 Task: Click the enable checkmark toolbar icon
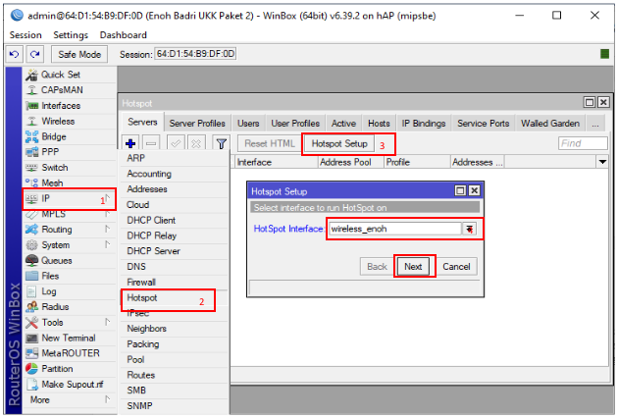pyautogui.click(x=176, y=143)
